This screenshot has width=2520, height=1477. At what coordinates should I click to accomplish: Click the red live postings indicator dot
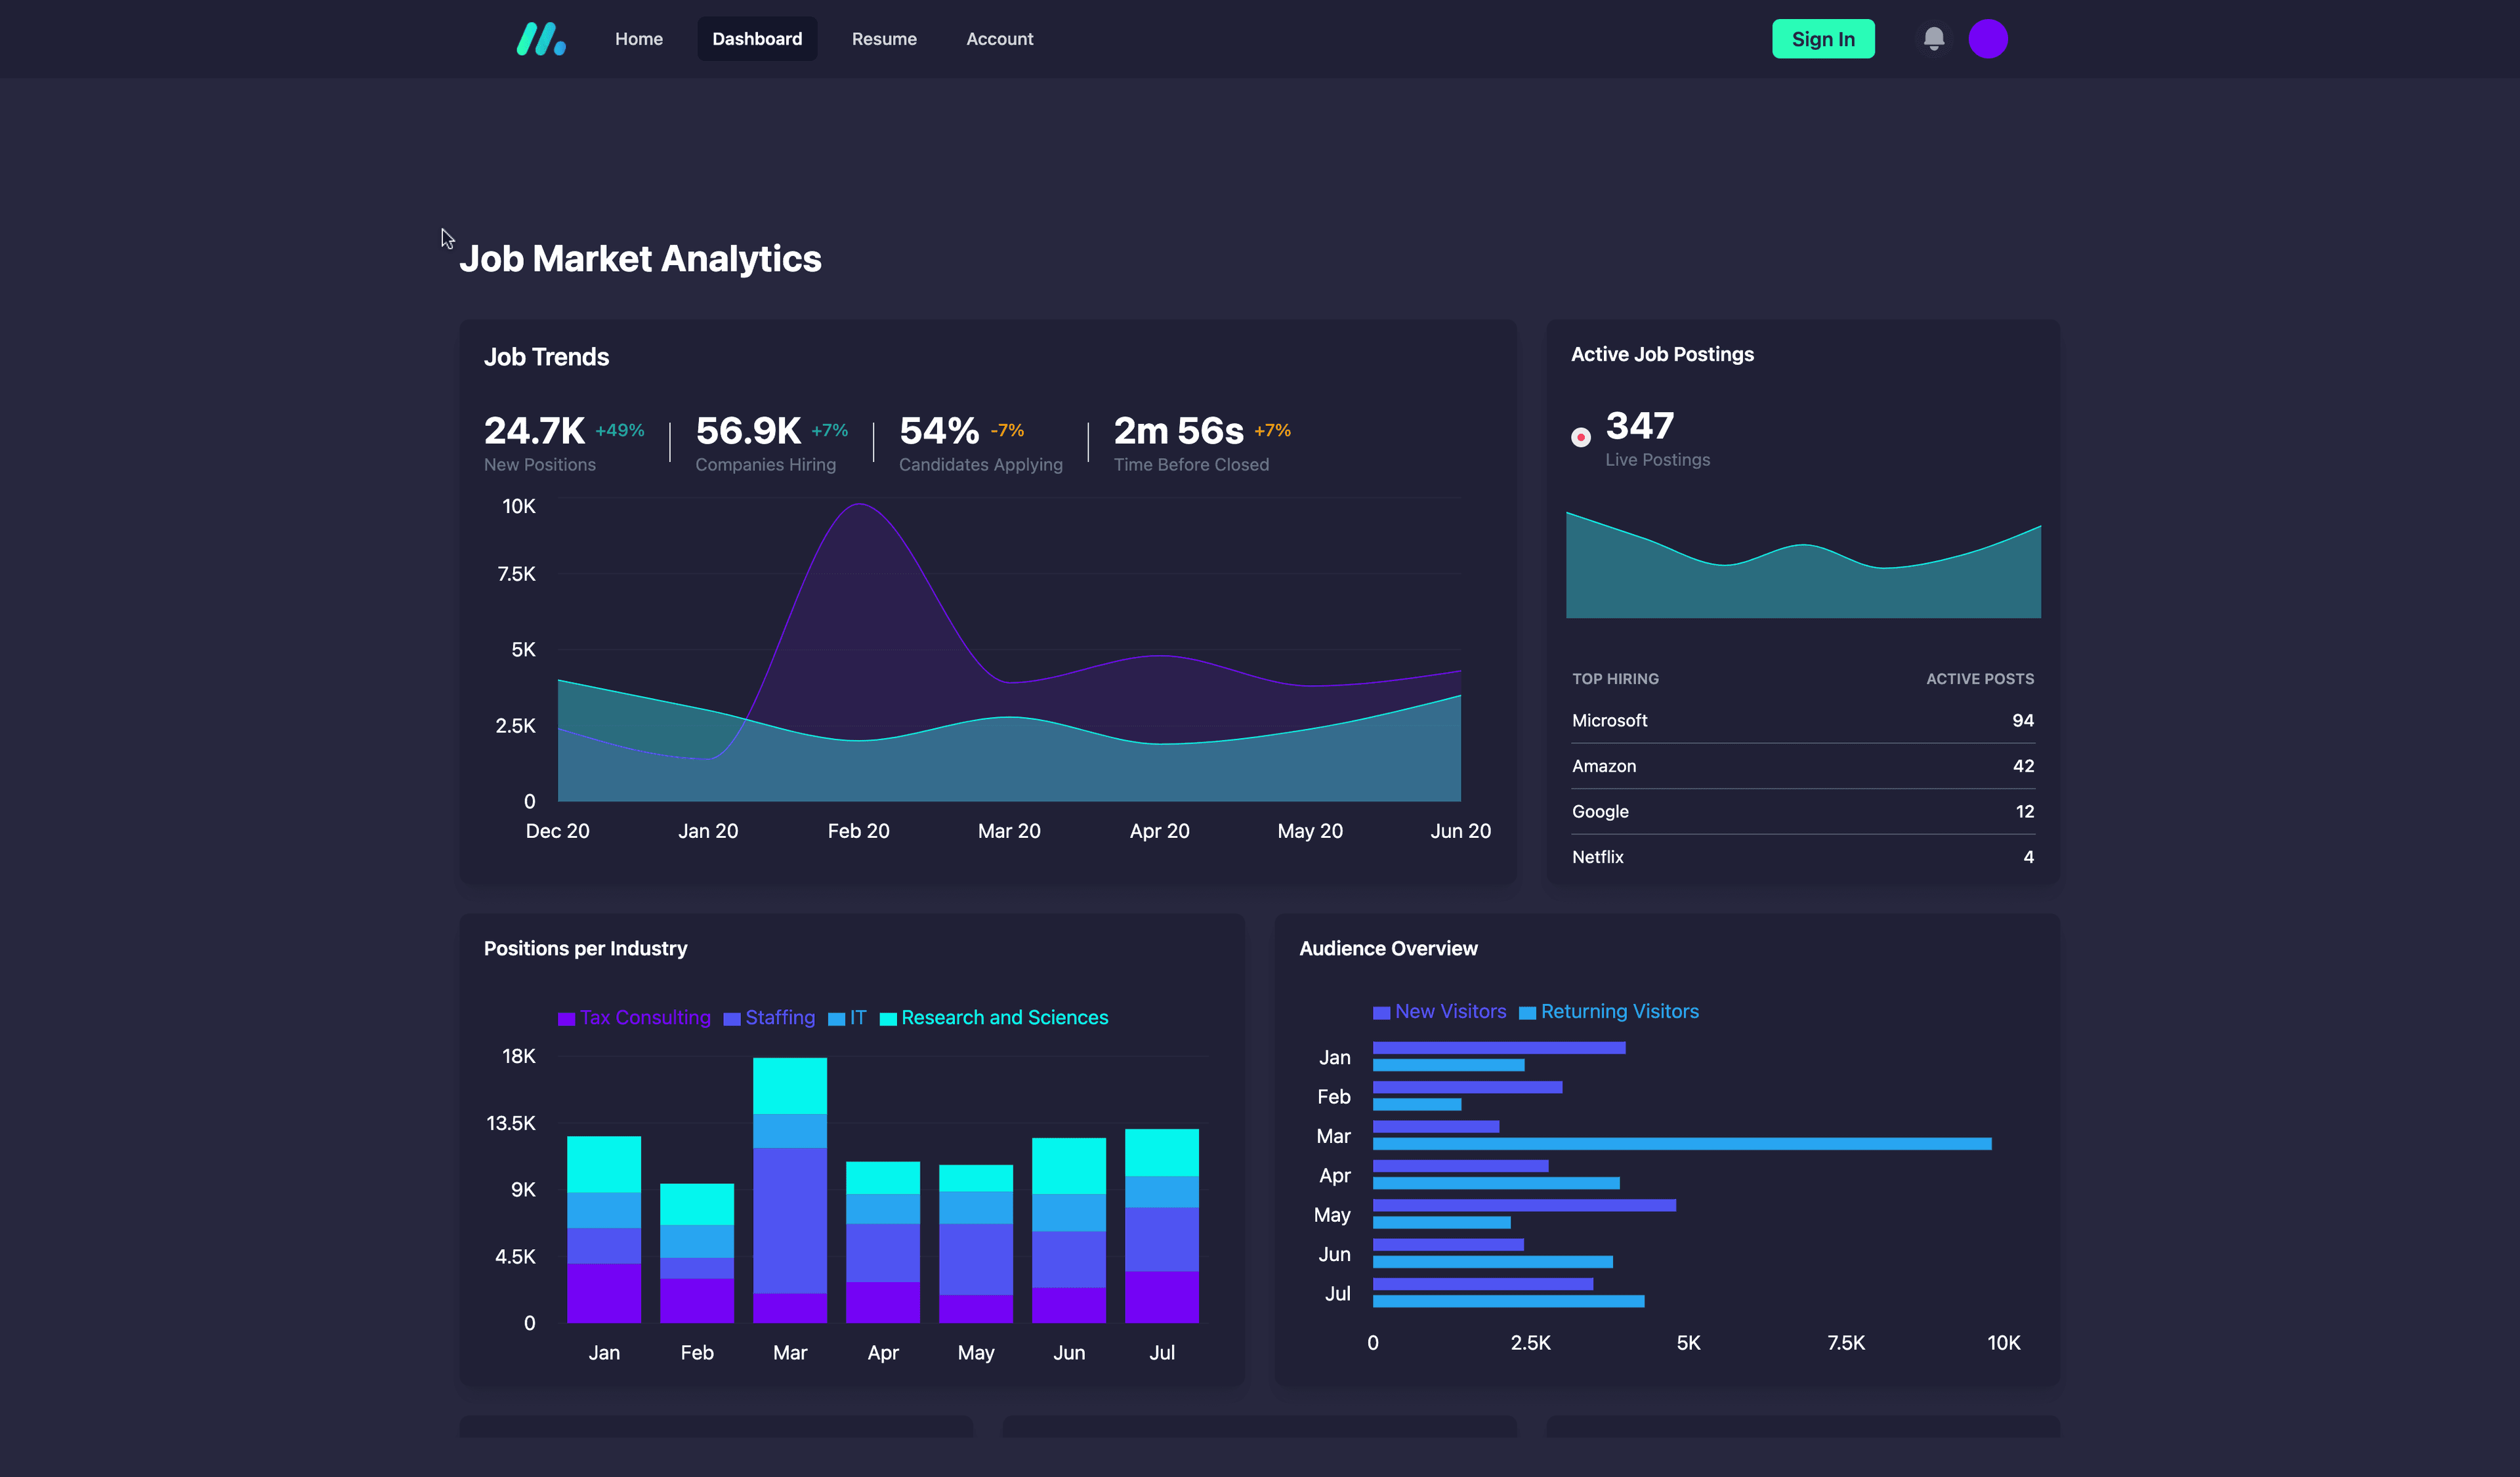pos(1580,437)
